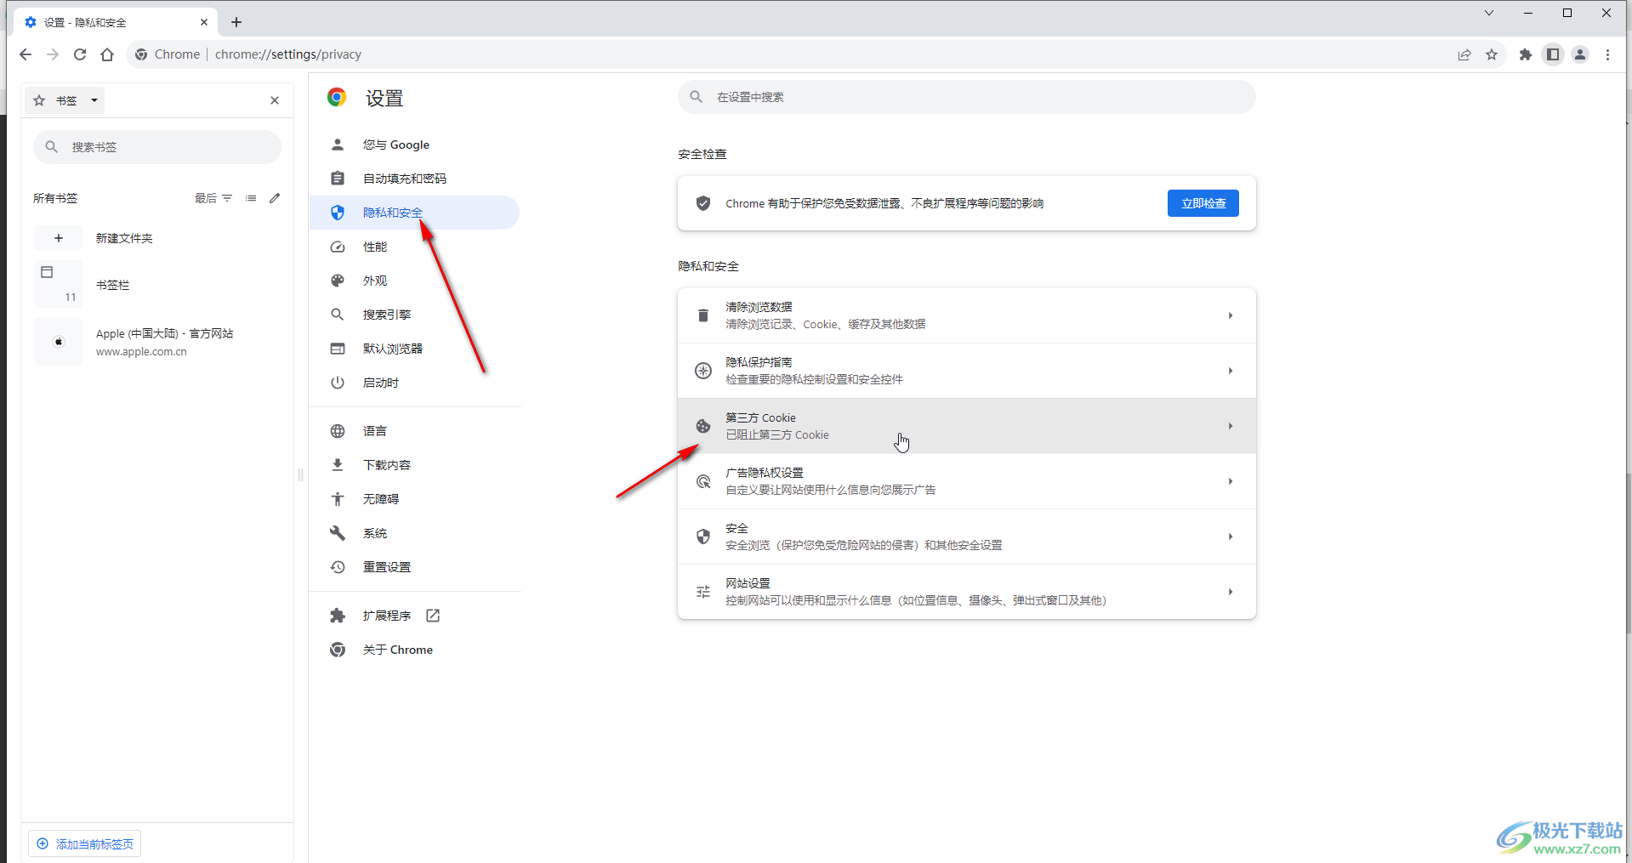Click the shield icon beside 安全
The image size is (1632, 863).
[x=703, y=537]
